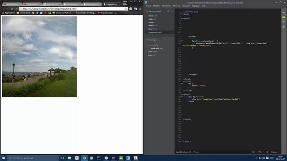Open Tennis bookmark folder

23,13
